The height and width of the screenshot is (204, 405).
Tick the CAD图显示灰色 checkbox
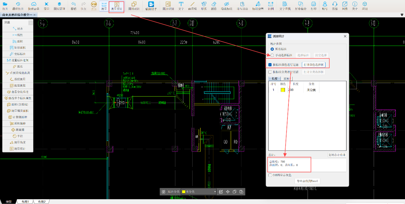[x=270, y=175]
